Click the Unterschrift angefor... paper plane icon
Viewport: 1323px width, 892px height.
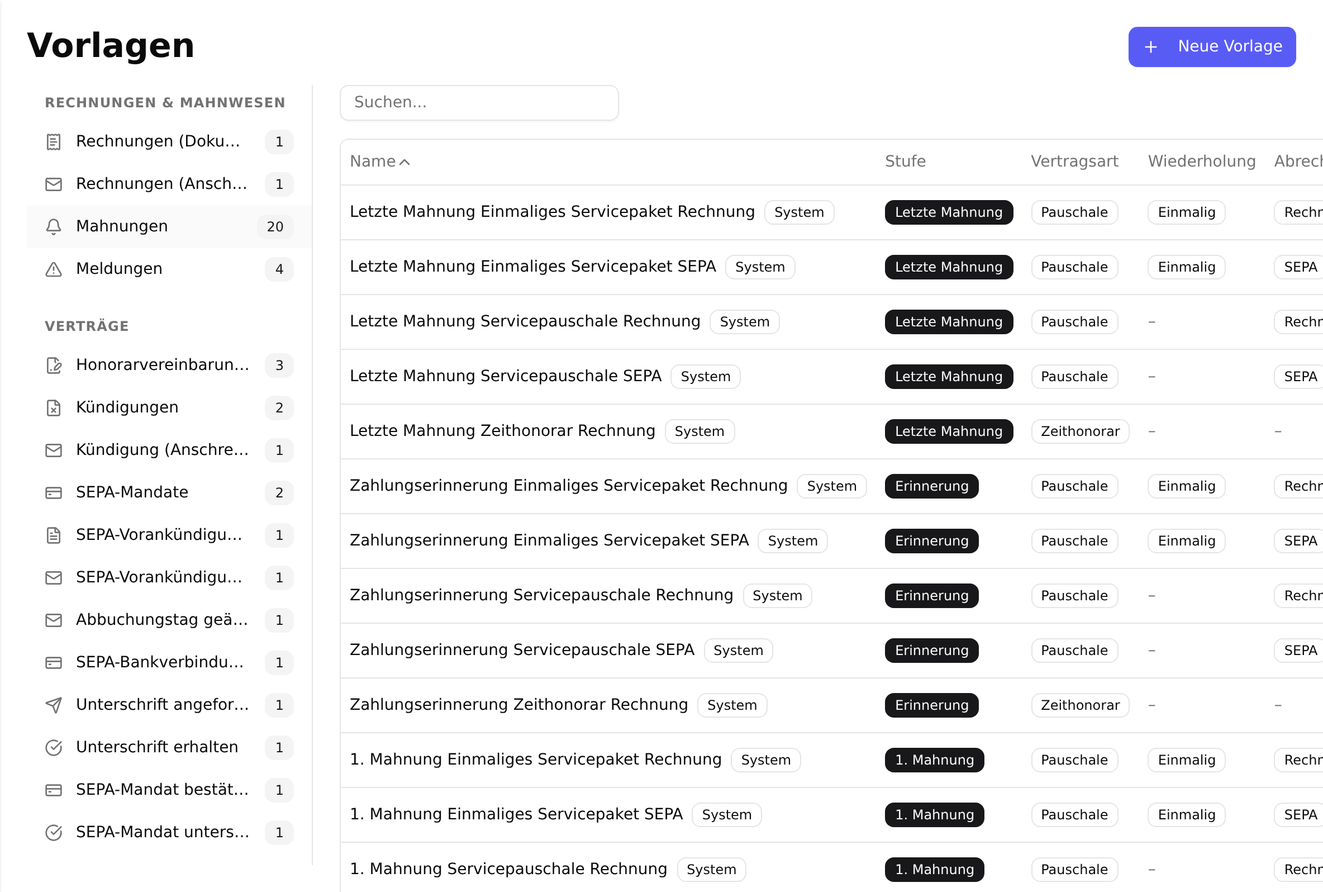coord(54,705)
